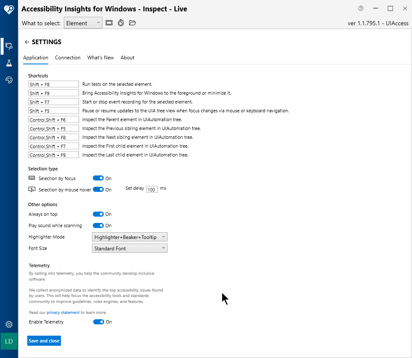Click the Other options heading
This screenshot has height=358, width=412.
click(x=43, y=204)
